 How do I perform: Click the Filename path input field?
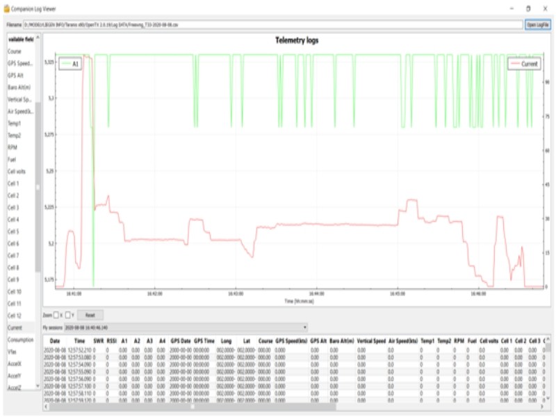point(278,24)
